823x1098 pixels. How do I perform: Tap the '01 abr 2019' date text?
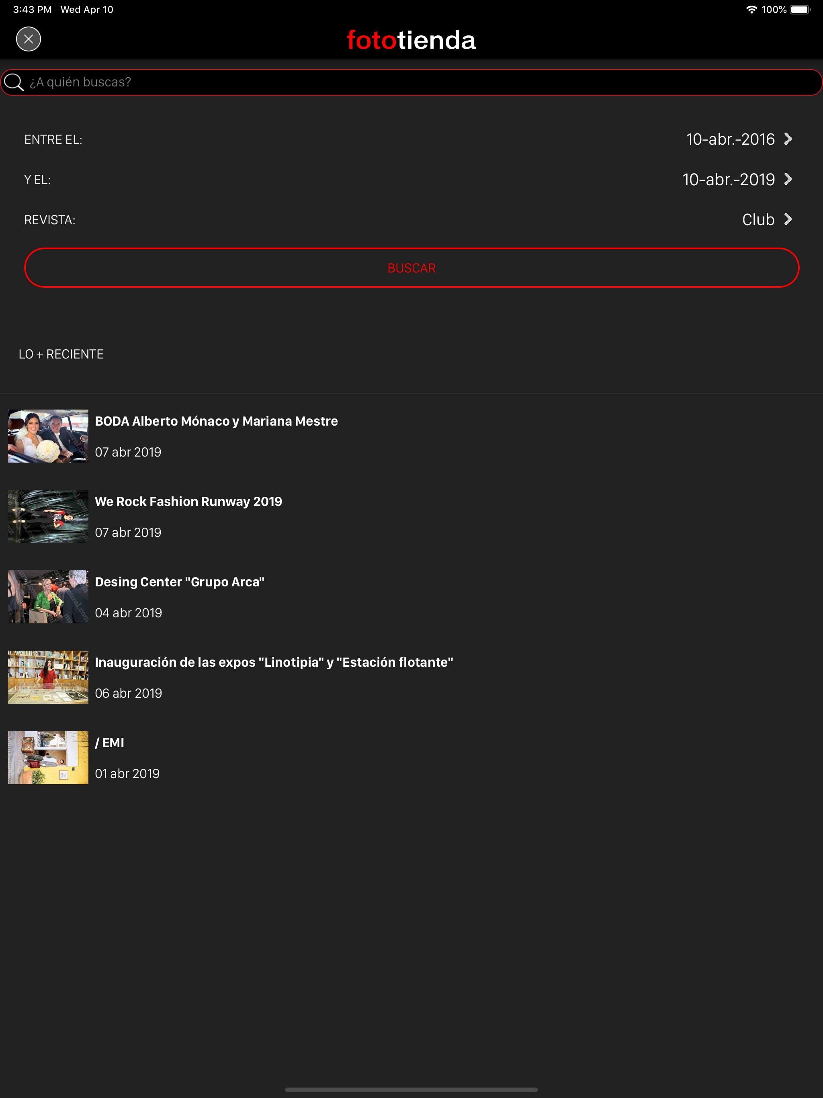point(127,774)
